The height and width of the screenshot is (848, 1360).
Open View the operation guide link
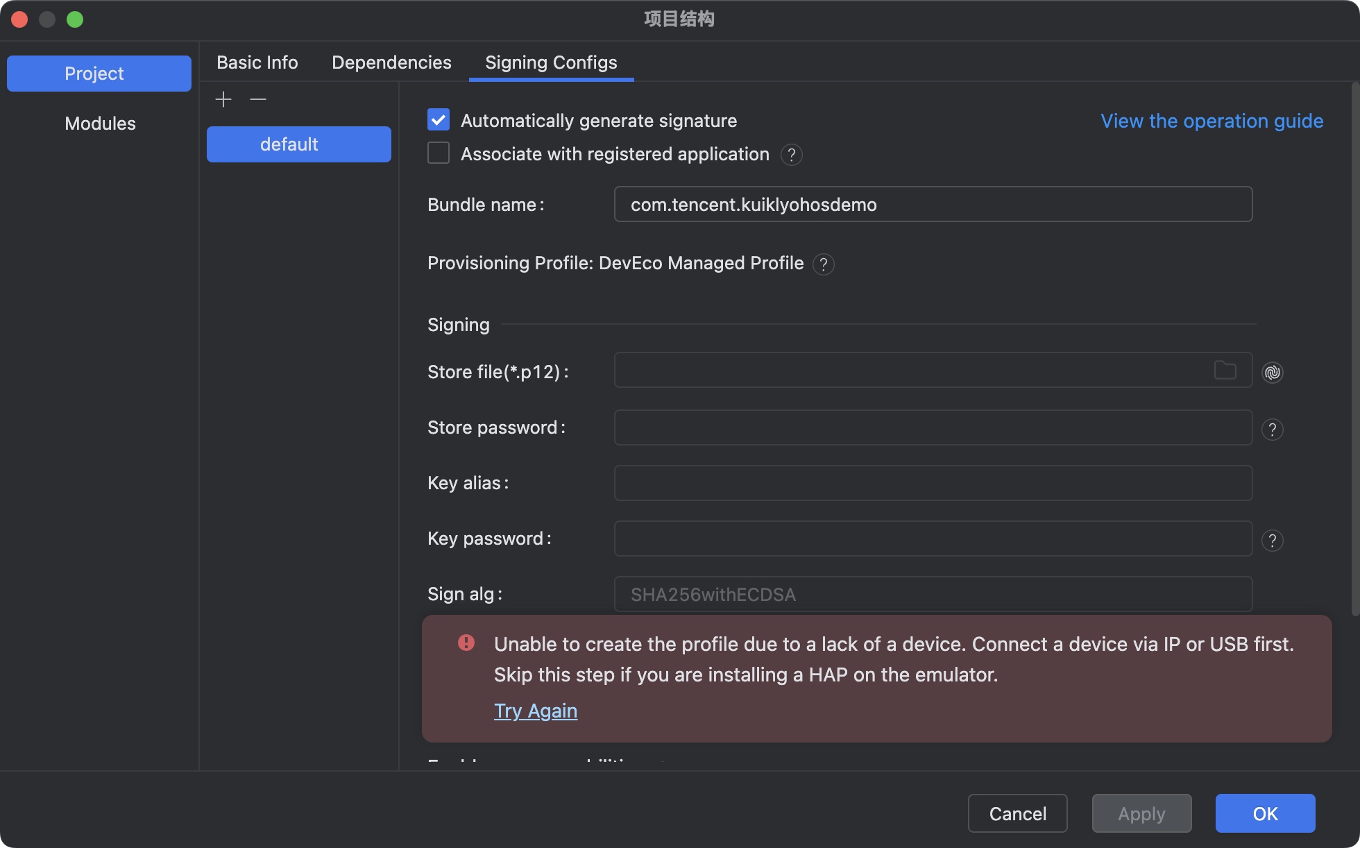[x=1212, y=121]
